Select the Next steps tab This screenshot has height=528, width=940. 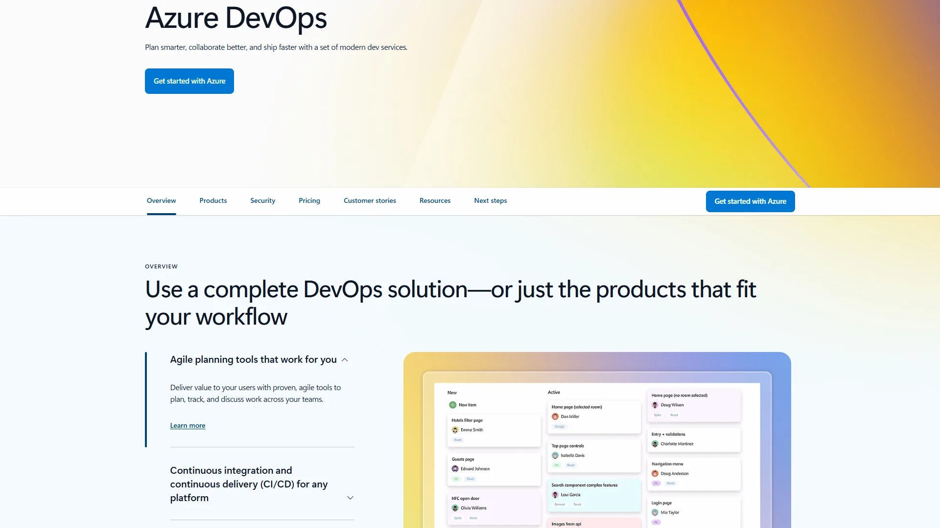point(491,201)
